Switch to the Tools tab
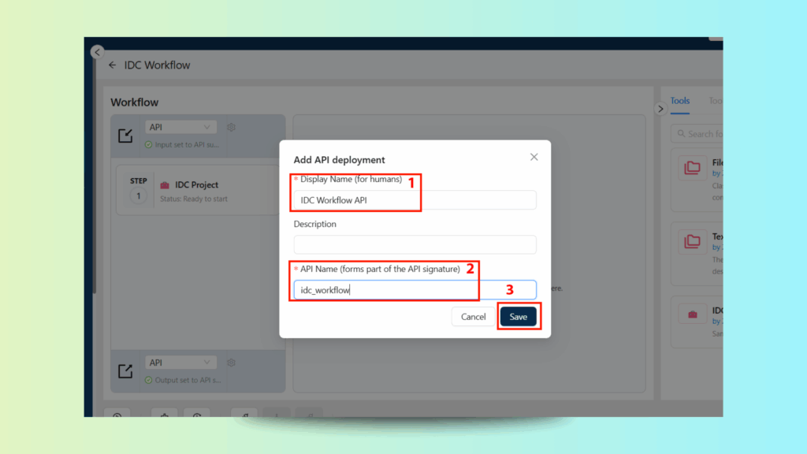The width and height of the screenshot is (807, 454). pyautogui.click(x=679, y=101)
